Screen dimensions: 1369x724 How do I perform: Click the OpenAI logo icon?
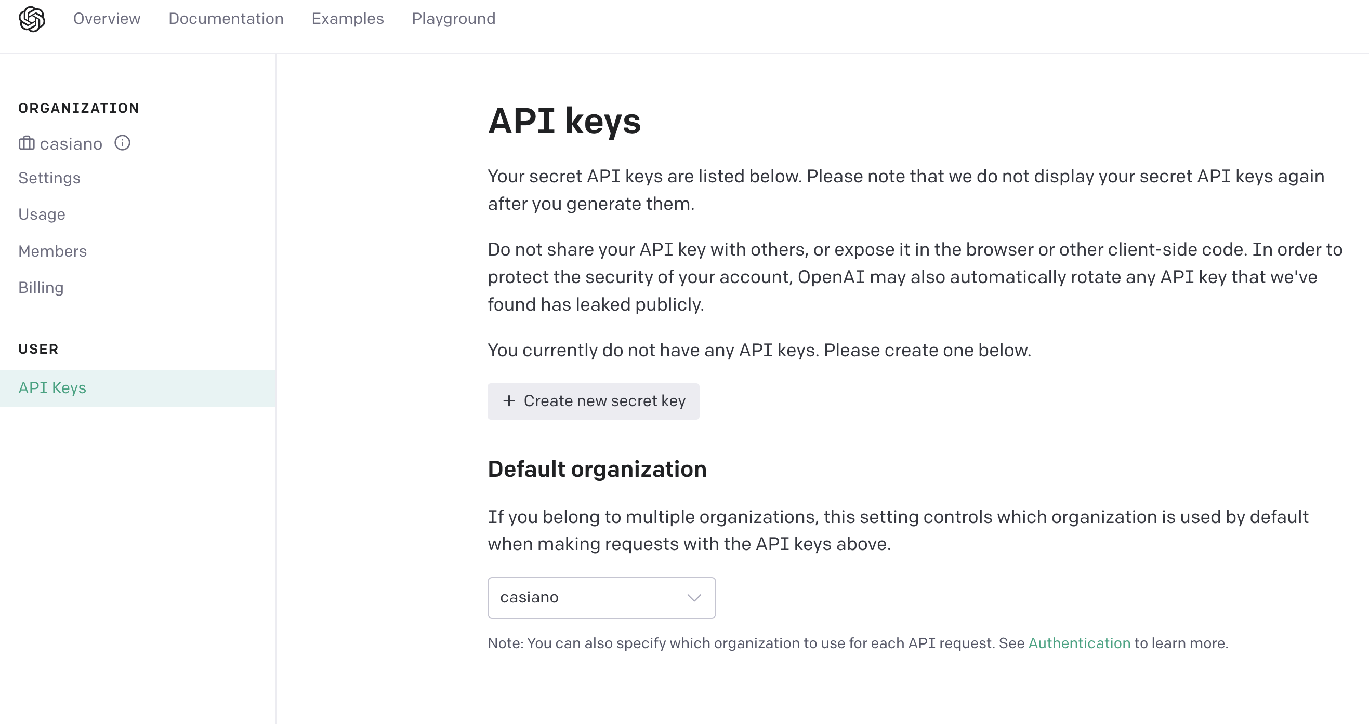click(x=32, y=19)
